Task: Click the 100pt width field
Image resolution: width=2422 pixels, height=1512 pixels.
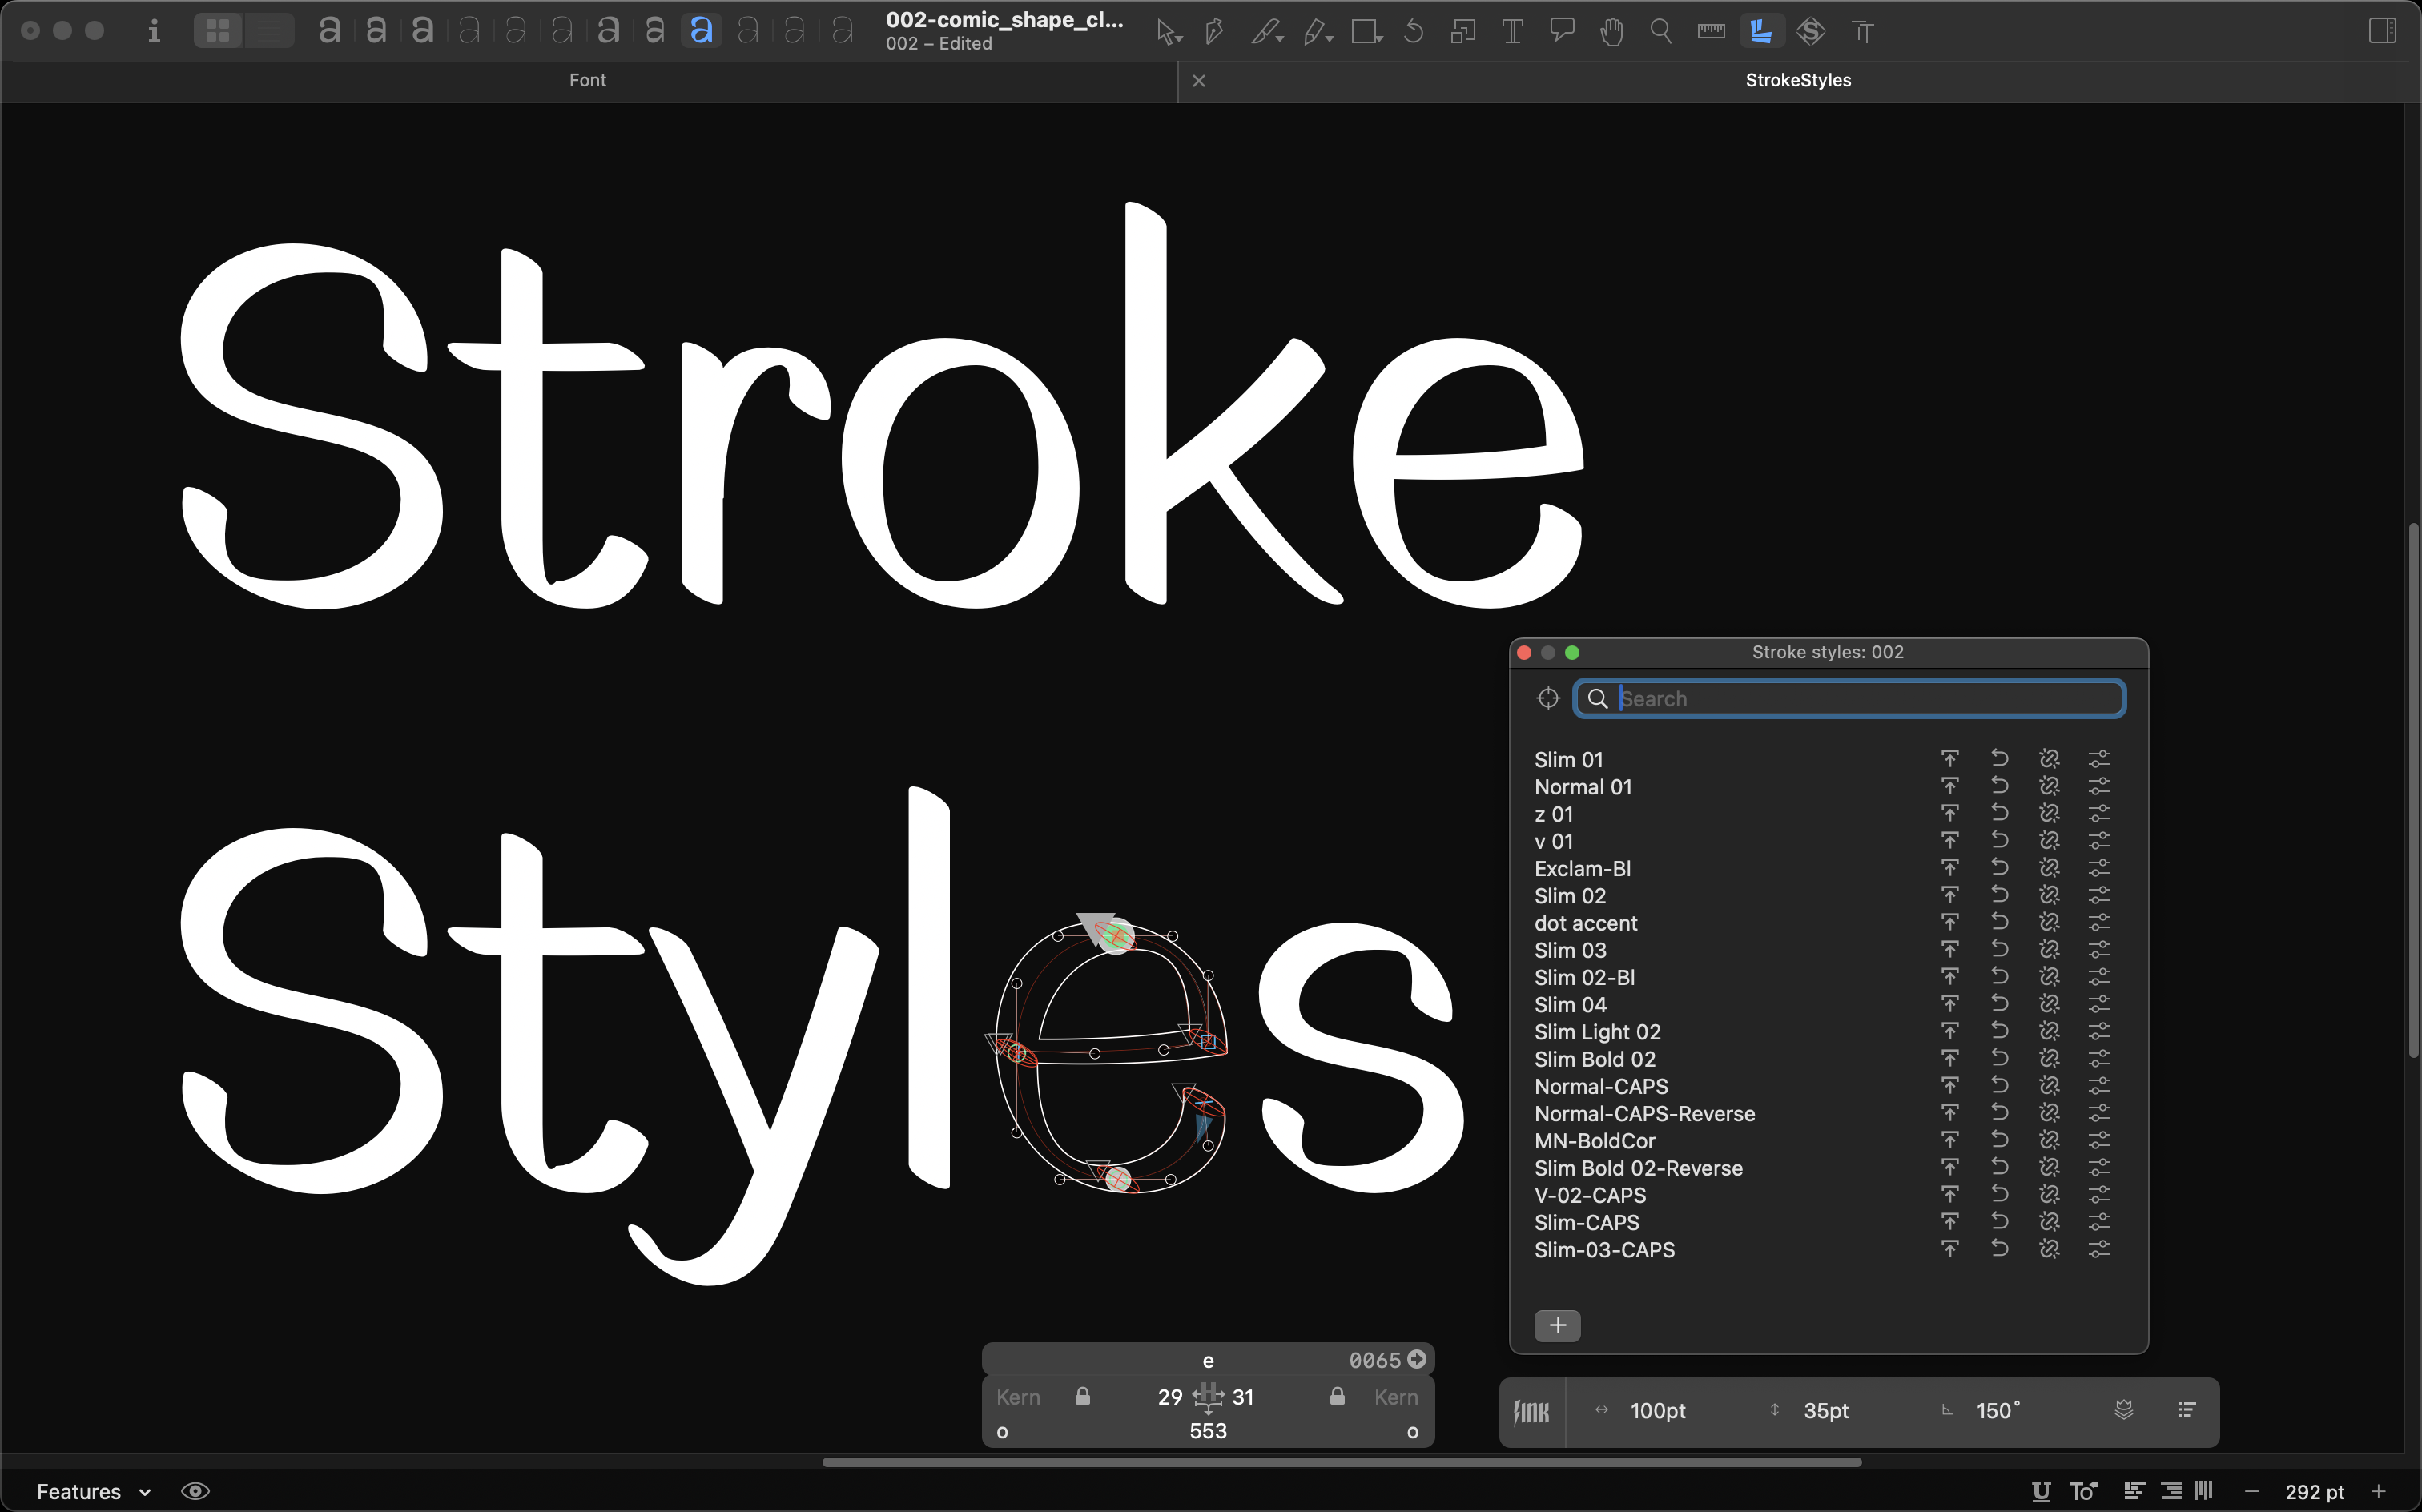Action: click(1657, 1411)
